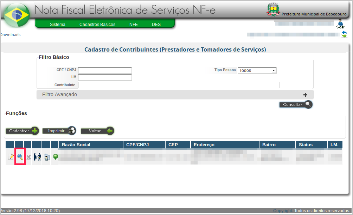Click the Status column header
Image resolution: width=353 pixels, height=215 pixels.
[x=312, y=145]
